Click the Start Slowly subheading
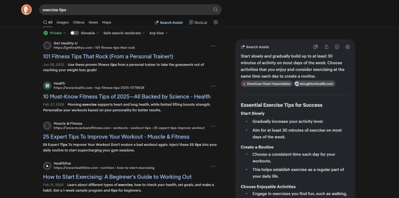This screenshot has height=198, width=399. [x=252, y=113]
